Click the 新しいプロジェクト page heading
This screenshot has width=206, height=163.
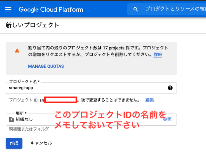32,25
